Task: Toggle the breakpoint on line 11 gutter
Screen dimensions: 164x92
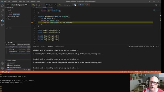Action: point(32,22)
